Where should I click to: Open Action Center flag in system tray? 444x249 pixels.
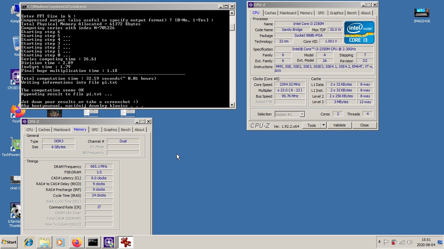[x=386, y=242]
